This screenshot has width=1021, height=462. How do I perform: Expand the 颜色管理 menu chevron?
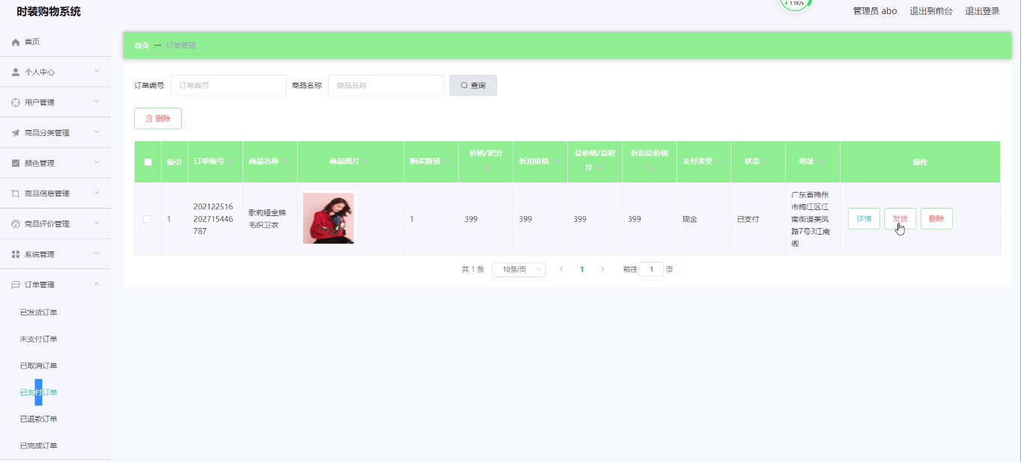coord(97,162)
